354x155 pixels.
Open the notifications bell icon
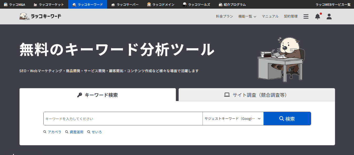[318, 16]
